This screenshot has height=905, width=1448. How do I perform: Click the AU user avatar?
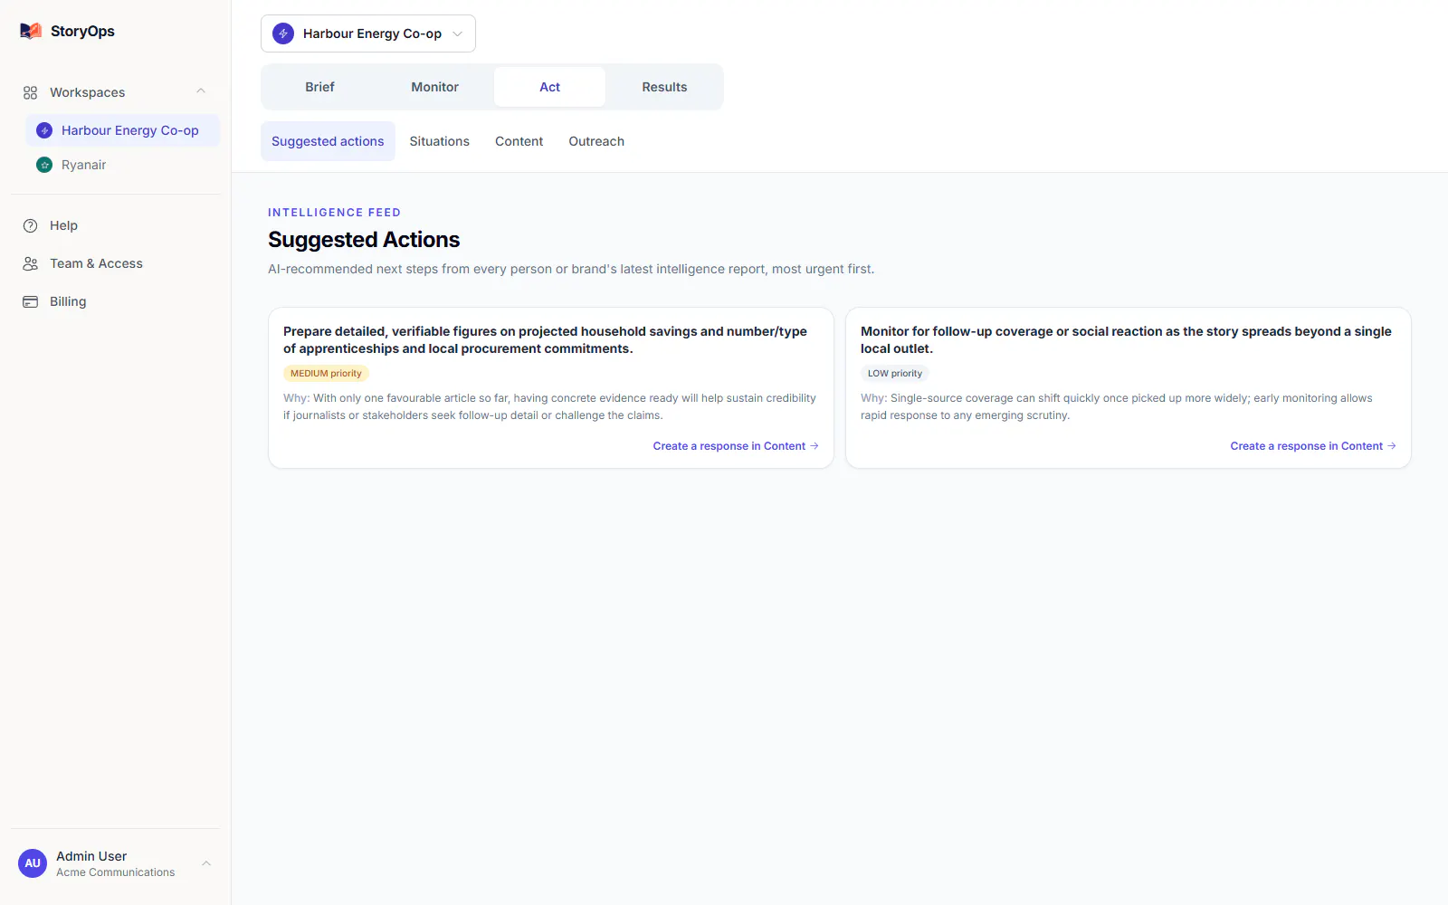point(33,863)
